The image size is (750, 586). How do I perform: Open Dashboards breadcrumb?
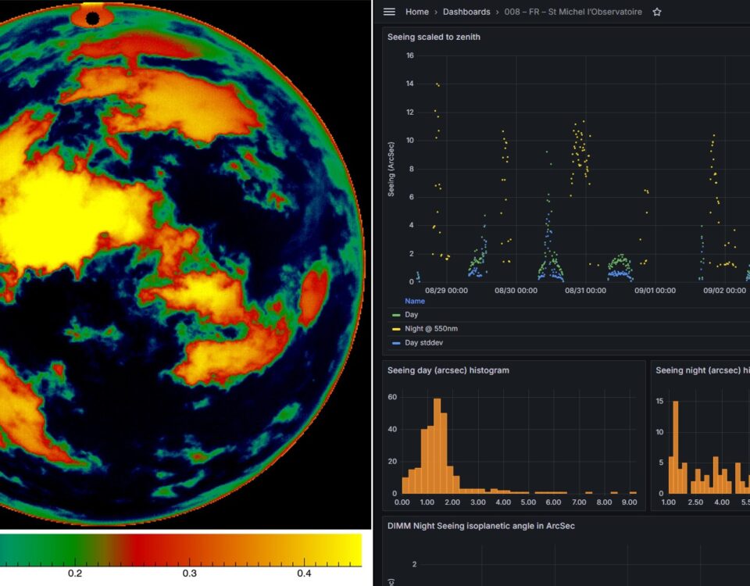pyautogui.click(x=466, y=12)
